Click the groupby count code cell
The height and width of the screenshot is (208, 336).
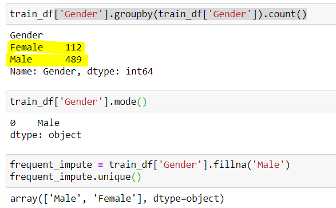pyautogui.click(x=171, y=14)
